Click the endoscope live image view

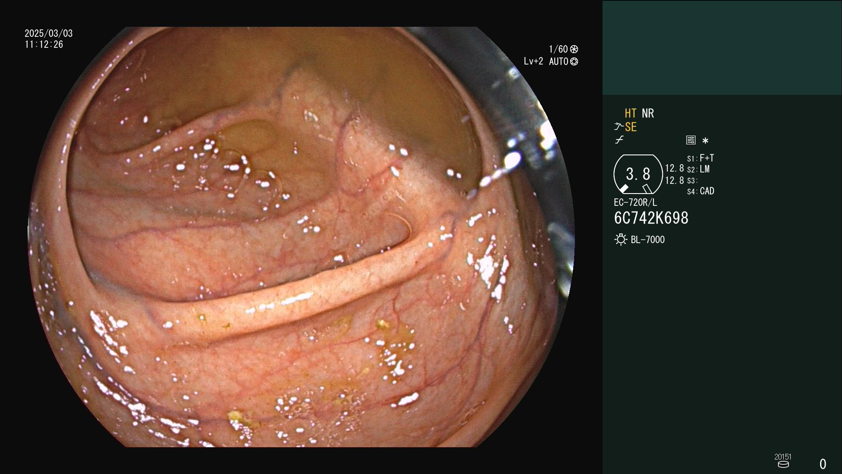point(302,237)
